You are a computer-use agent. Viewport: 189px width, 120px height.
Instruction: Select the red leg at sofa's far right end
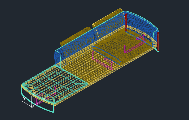coord(158,41)
